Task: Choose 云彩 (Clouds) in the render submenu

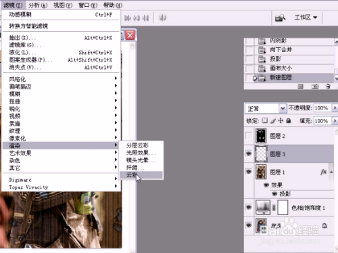Action: 141,175
